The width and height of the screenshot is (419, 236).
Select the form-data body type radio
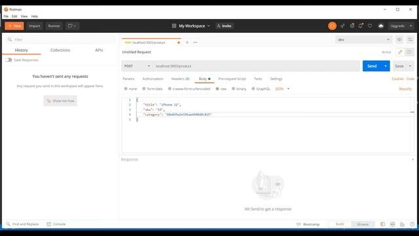point(144,88)
